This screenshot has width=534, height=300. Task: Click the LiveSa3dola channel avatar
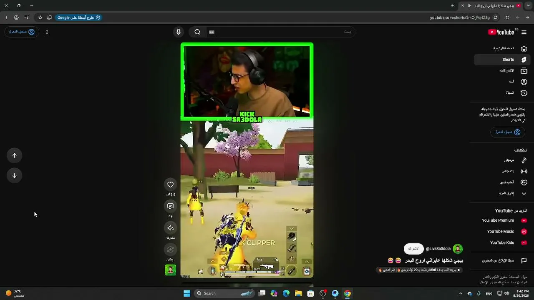pos(458,249)
